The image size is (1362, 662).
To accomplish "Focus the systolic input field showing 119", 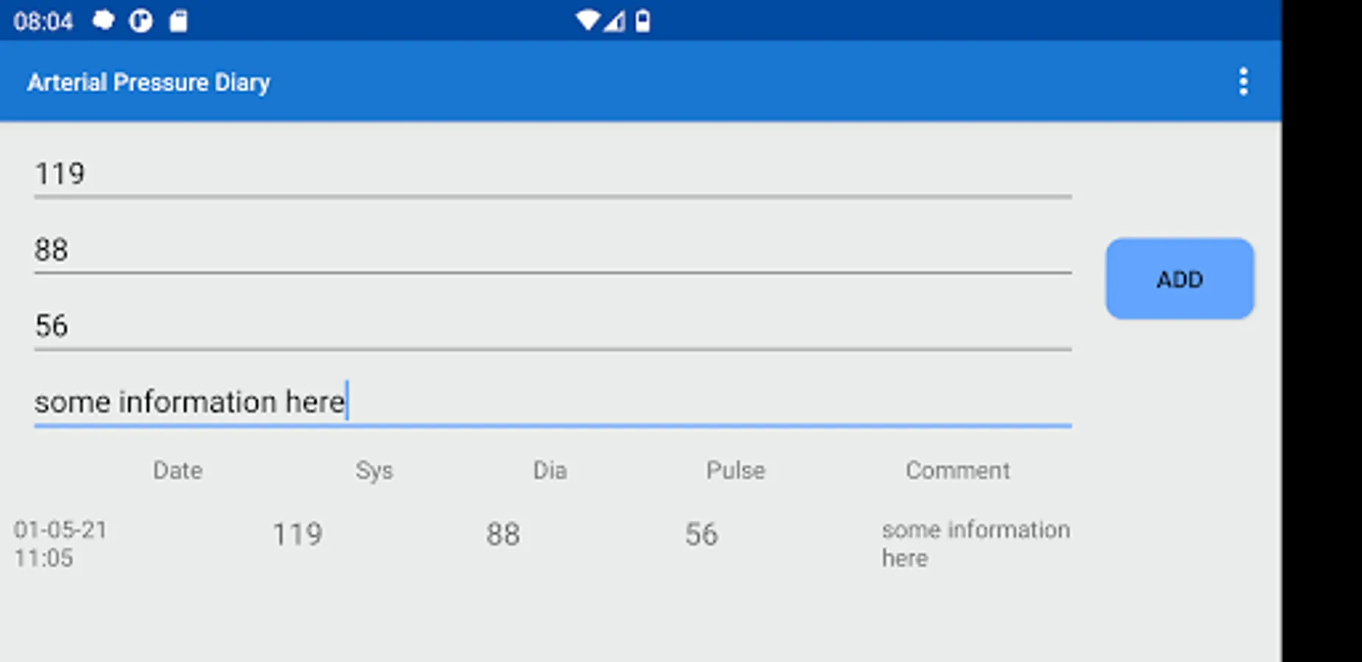I will click(x=552, y=174).
